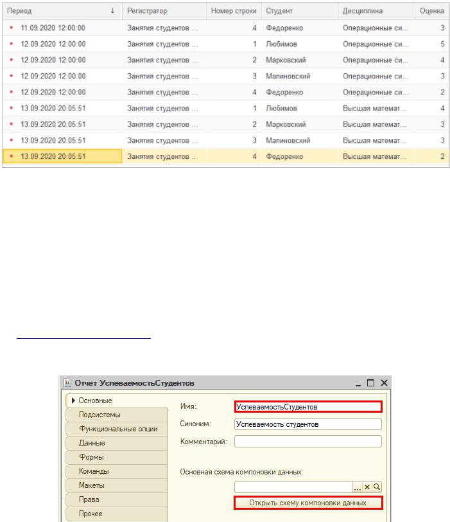Clear the schema field with X icon

click(367, 487)
